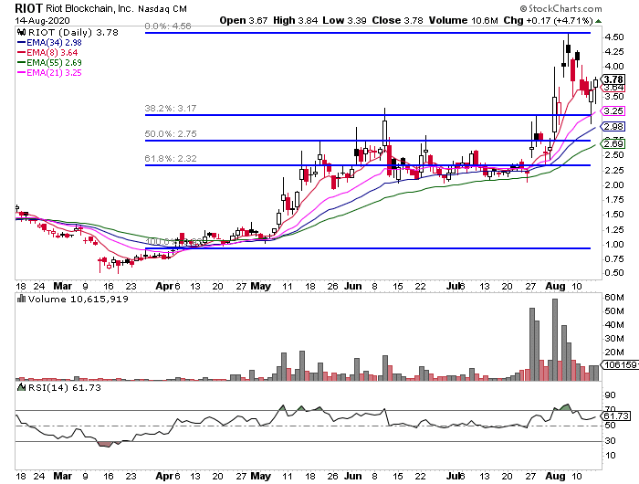Click the 4.50 price axis label
639x484 pixels.
[613, 37]
